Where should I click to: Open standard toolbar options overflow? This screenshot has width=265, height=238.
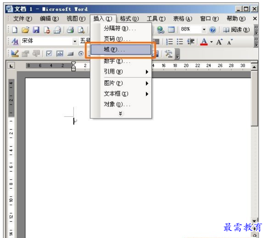[x=256, y=30]
